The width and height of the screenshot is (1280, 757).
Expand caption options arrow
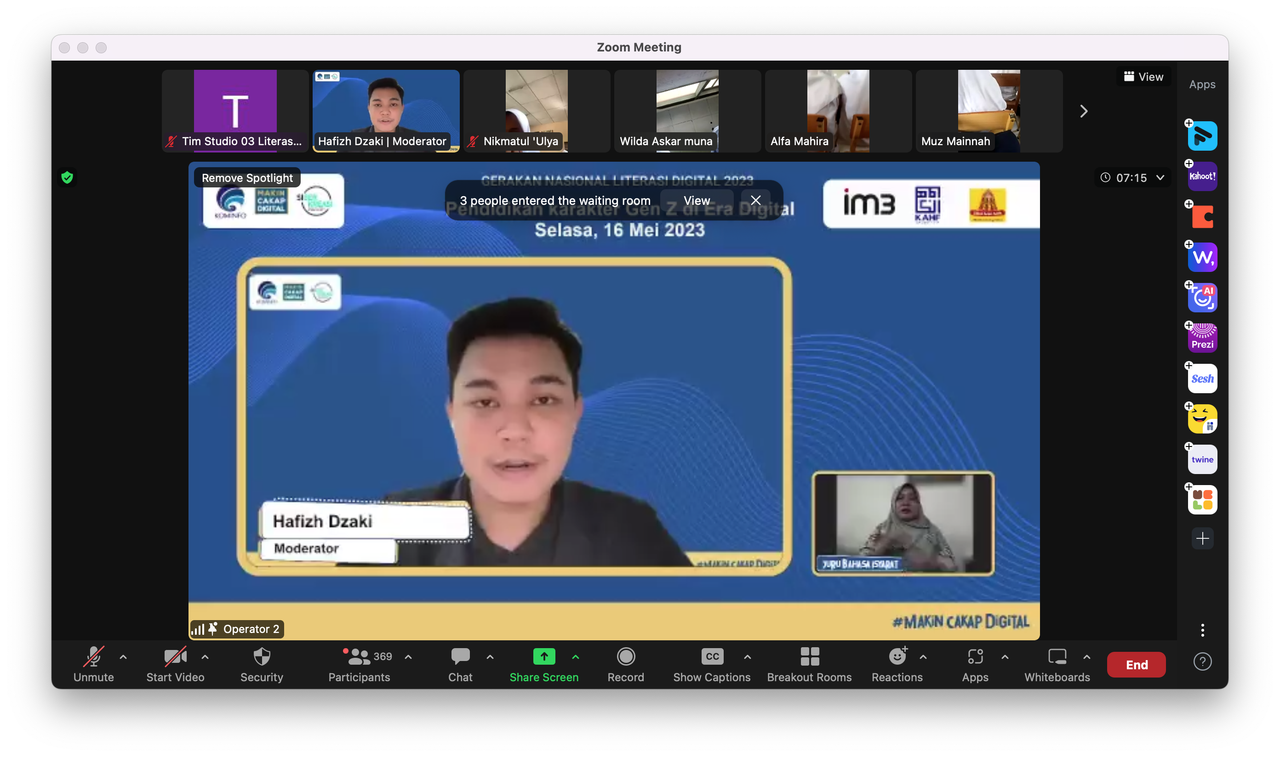point(748,657)
